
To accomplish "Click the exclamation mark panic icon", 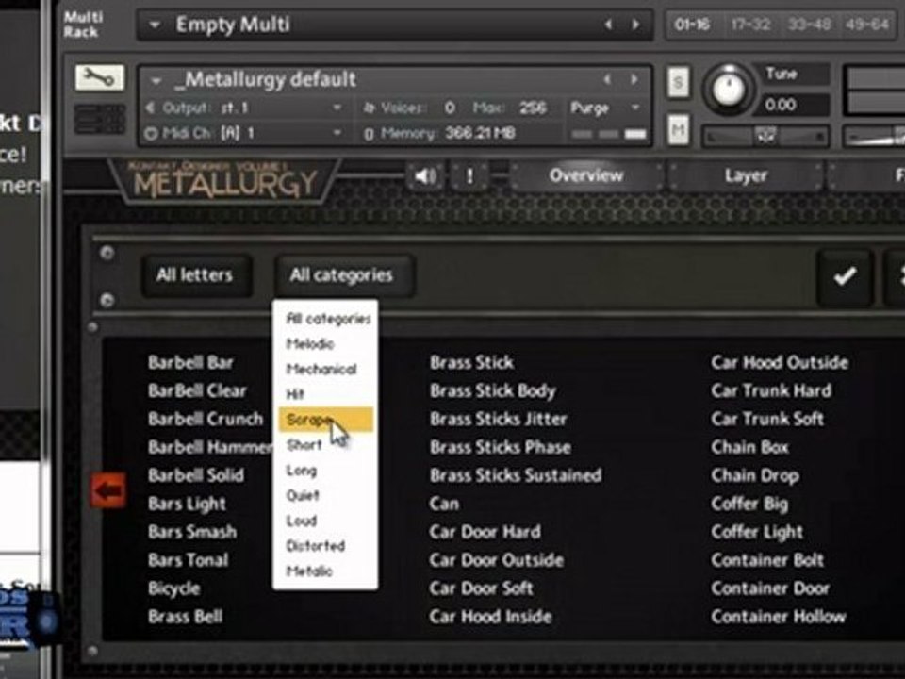I will tap(469, 176).
